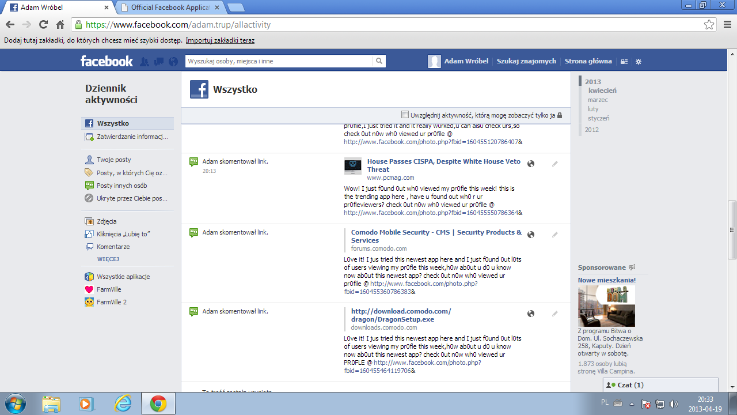The width and height of the screenshot is (737, 415).
Task: Click the search magnifier button
Action: pos(379,61)
